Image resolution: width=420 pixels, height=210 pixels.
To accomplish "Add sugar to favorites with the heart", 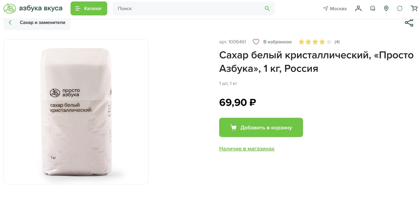I will 255,41.
